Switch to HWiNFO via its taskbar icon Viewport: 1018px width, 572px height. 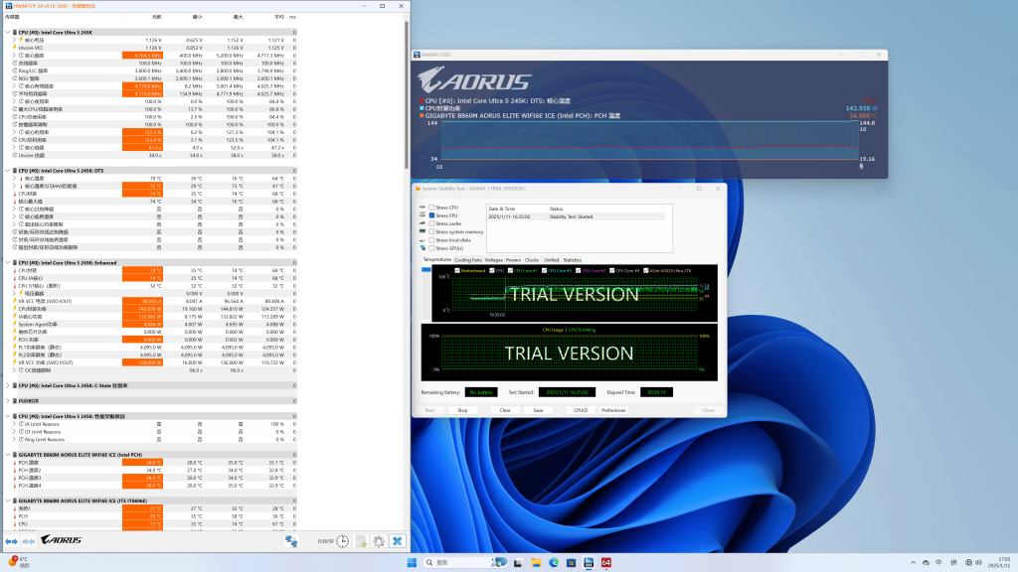click(x=589, y=562)
